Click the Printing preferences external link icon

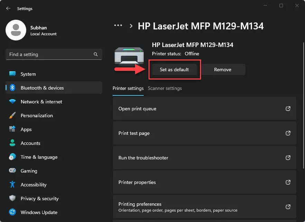pyautogui.click(x=288, y=207)
